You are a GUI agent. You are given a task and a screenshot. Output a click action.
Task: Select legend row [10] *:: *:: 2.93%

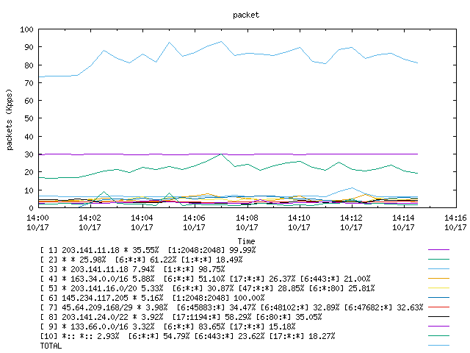(x=188, y=336)
